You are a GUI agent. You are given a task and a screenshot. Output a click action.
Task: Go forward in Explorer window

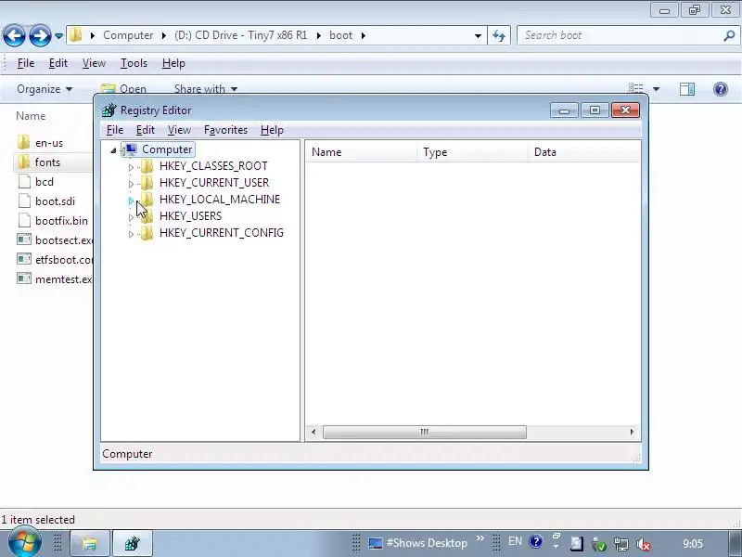[40, 35]
